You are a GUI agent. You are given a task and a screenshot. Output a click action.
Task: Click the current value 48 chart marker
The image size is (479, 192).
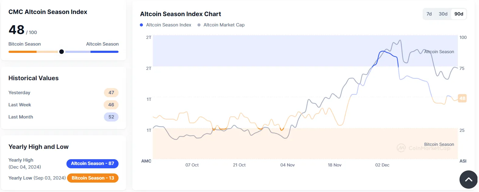tap(462, 98)
